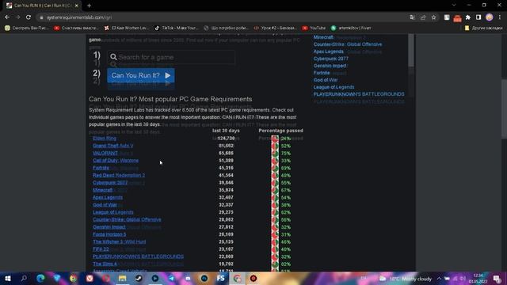Open Vivaldi browser from the taskbar

pyautogui.click(x=90, y=278)
